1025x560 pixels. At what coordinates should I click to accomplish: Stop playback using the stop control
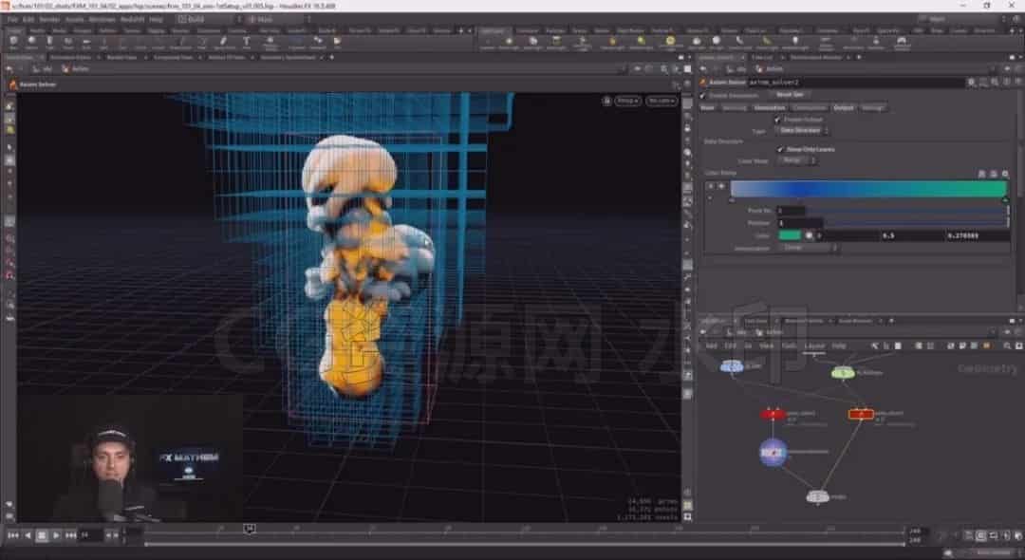[42, 535]
